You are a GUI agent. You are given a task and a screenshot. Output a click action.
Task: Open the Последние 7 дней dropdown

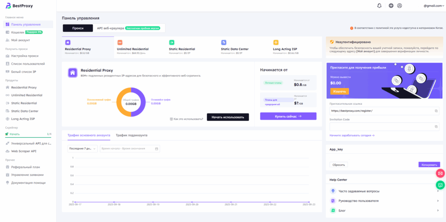82,149
